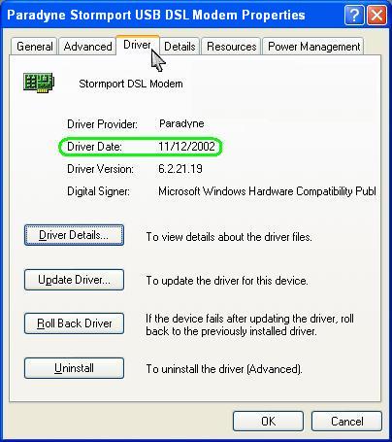Screen dimensions: 392x442
Task: Click the Driver Date value 11/12/2002
Action: [x=186, y=147]
